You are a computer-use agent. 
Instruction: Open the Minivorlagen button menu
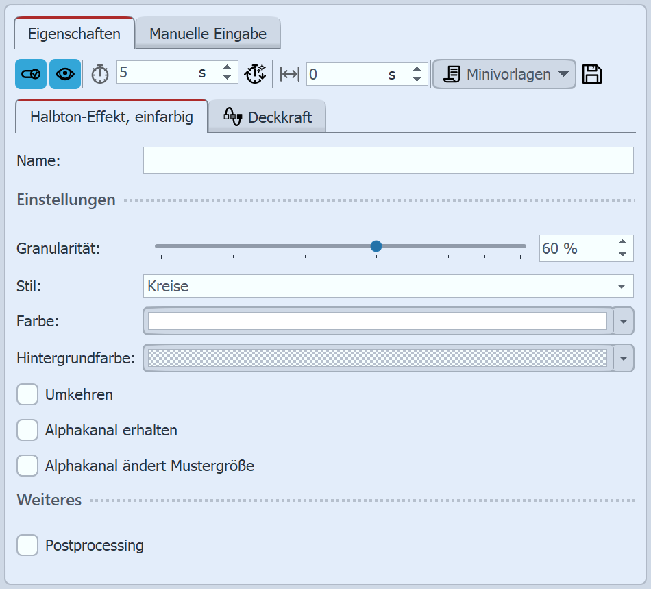(x=504, y=74)
